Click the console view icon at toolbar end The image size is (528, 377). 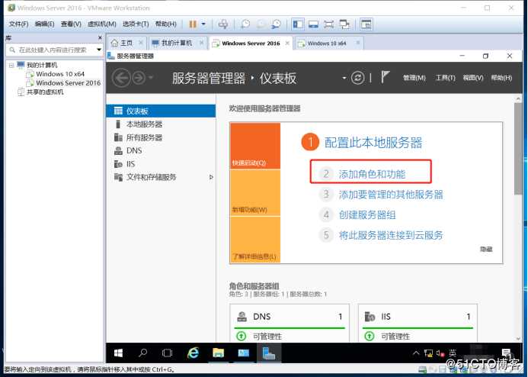[x=366, y=24]
